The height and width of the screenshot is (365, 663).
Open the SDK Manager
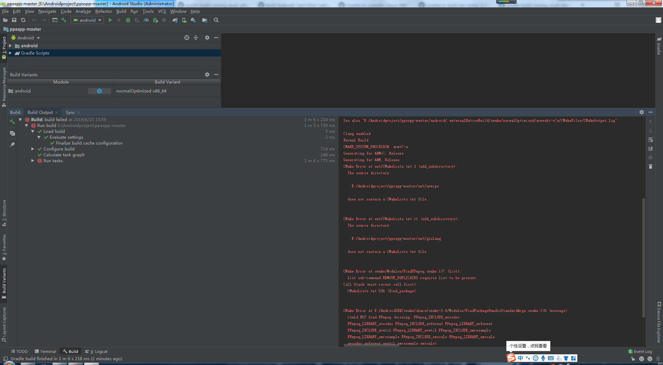tap(193, 20)
